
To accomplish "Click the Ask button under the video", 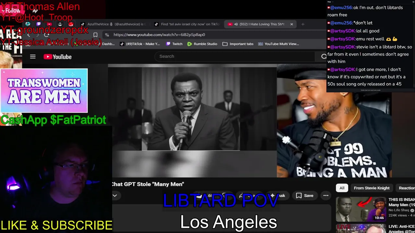I will 278,195.
